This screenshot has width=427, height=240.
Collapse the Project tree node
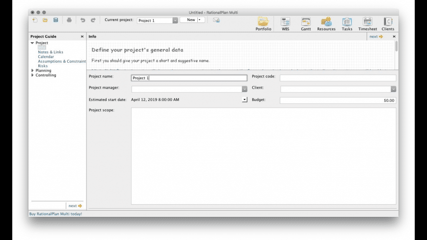[x=32, y=43]
